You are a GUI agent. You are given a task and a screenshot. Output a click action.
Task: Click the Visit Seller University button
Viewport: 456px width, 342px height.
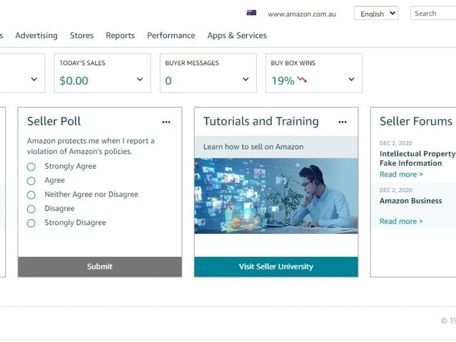276,267
